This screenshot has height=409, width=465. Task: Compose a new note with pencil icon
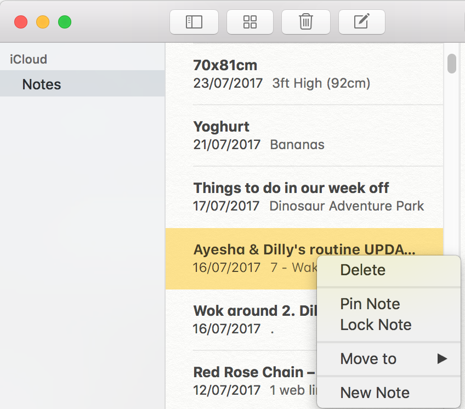coord(361,22)
